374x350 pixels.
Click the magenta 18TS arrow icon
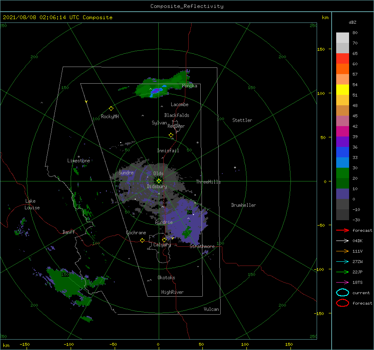coord(342,283)
